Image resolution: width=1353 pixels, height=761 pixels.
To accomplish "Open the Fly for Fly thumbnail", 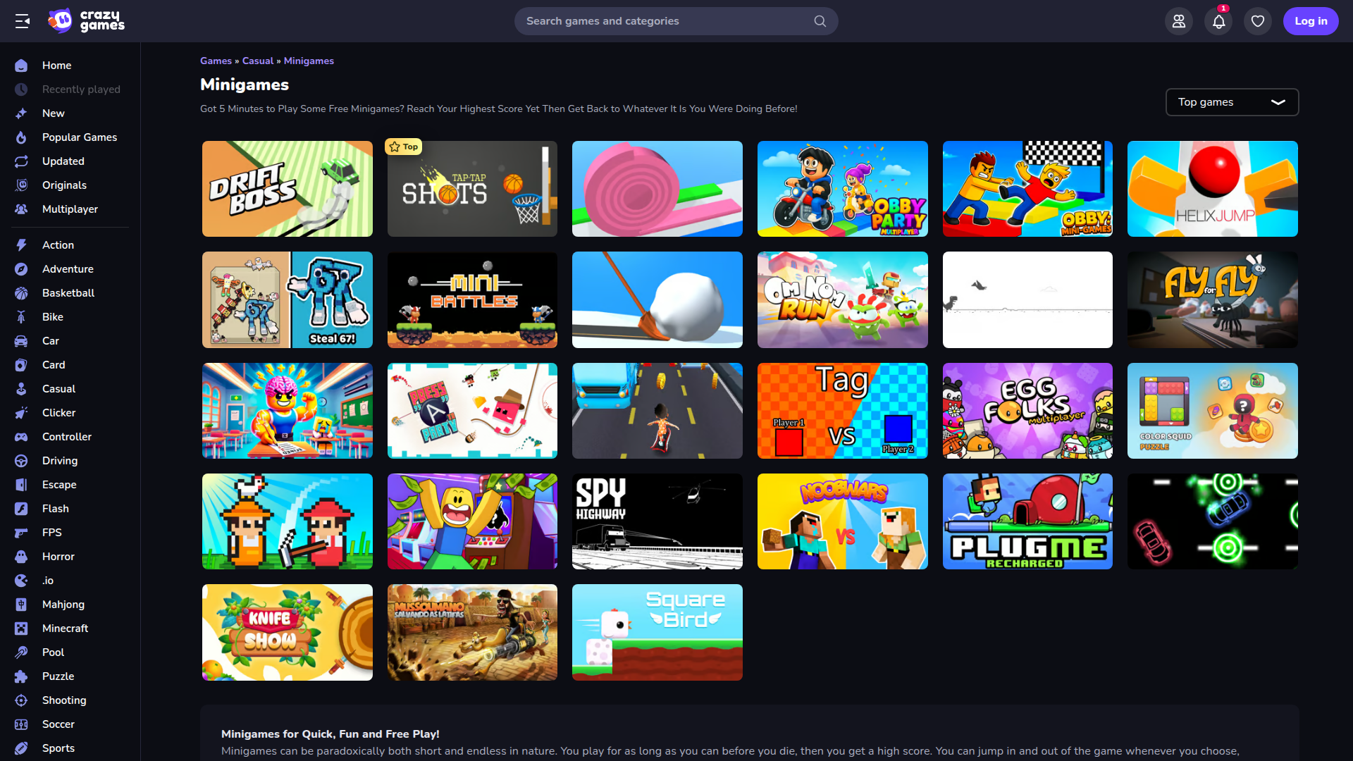I will click(x=1212, y=299).
